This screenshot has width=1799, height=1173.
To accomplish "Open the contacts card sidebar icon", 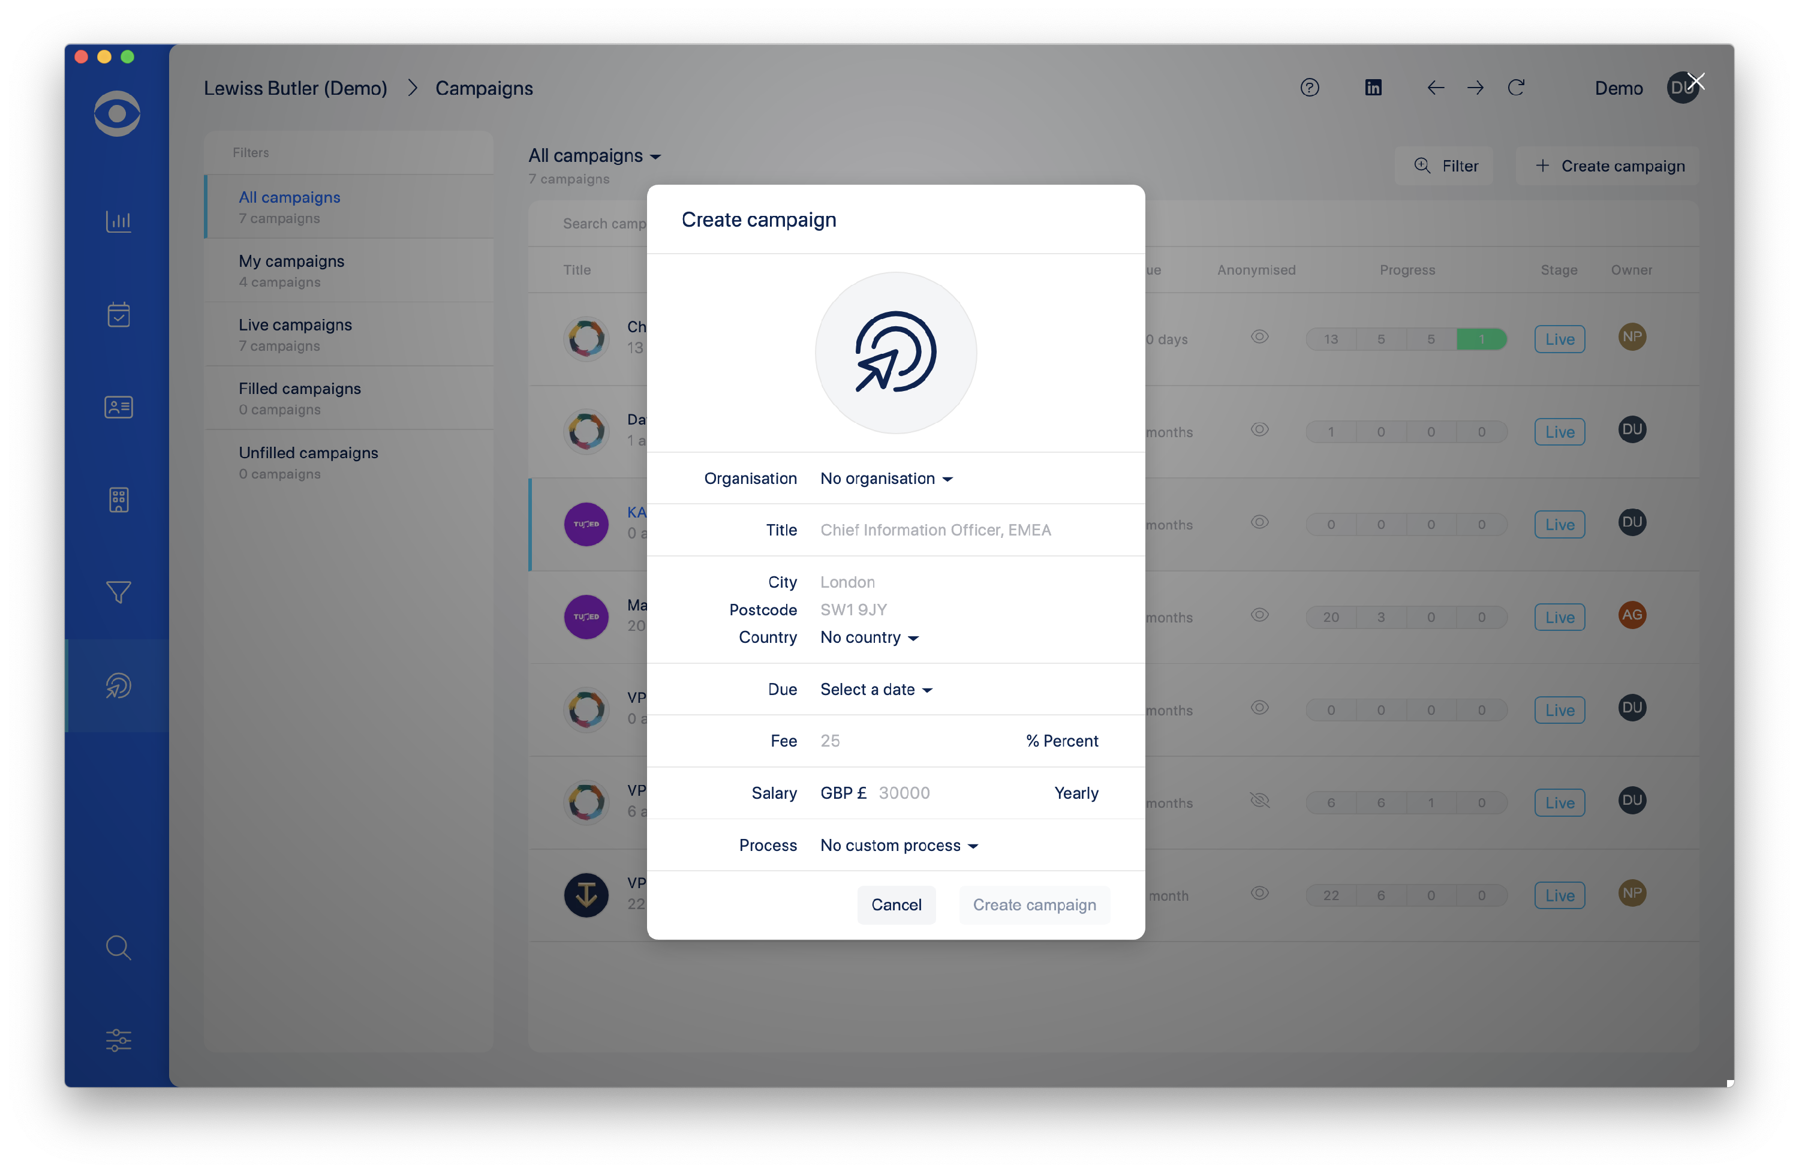I will click(118, 407).
